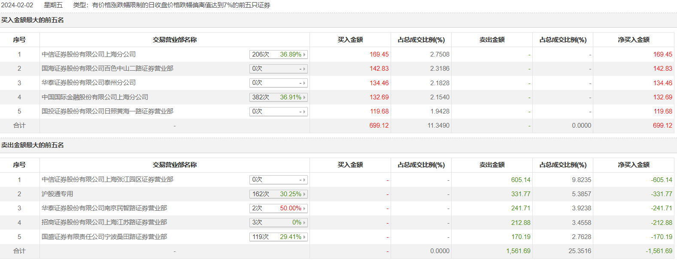This screenshot has height=260, width=677.
Task: Open 招商证券上海江苏路证券营业部 link
Action: 104,222
